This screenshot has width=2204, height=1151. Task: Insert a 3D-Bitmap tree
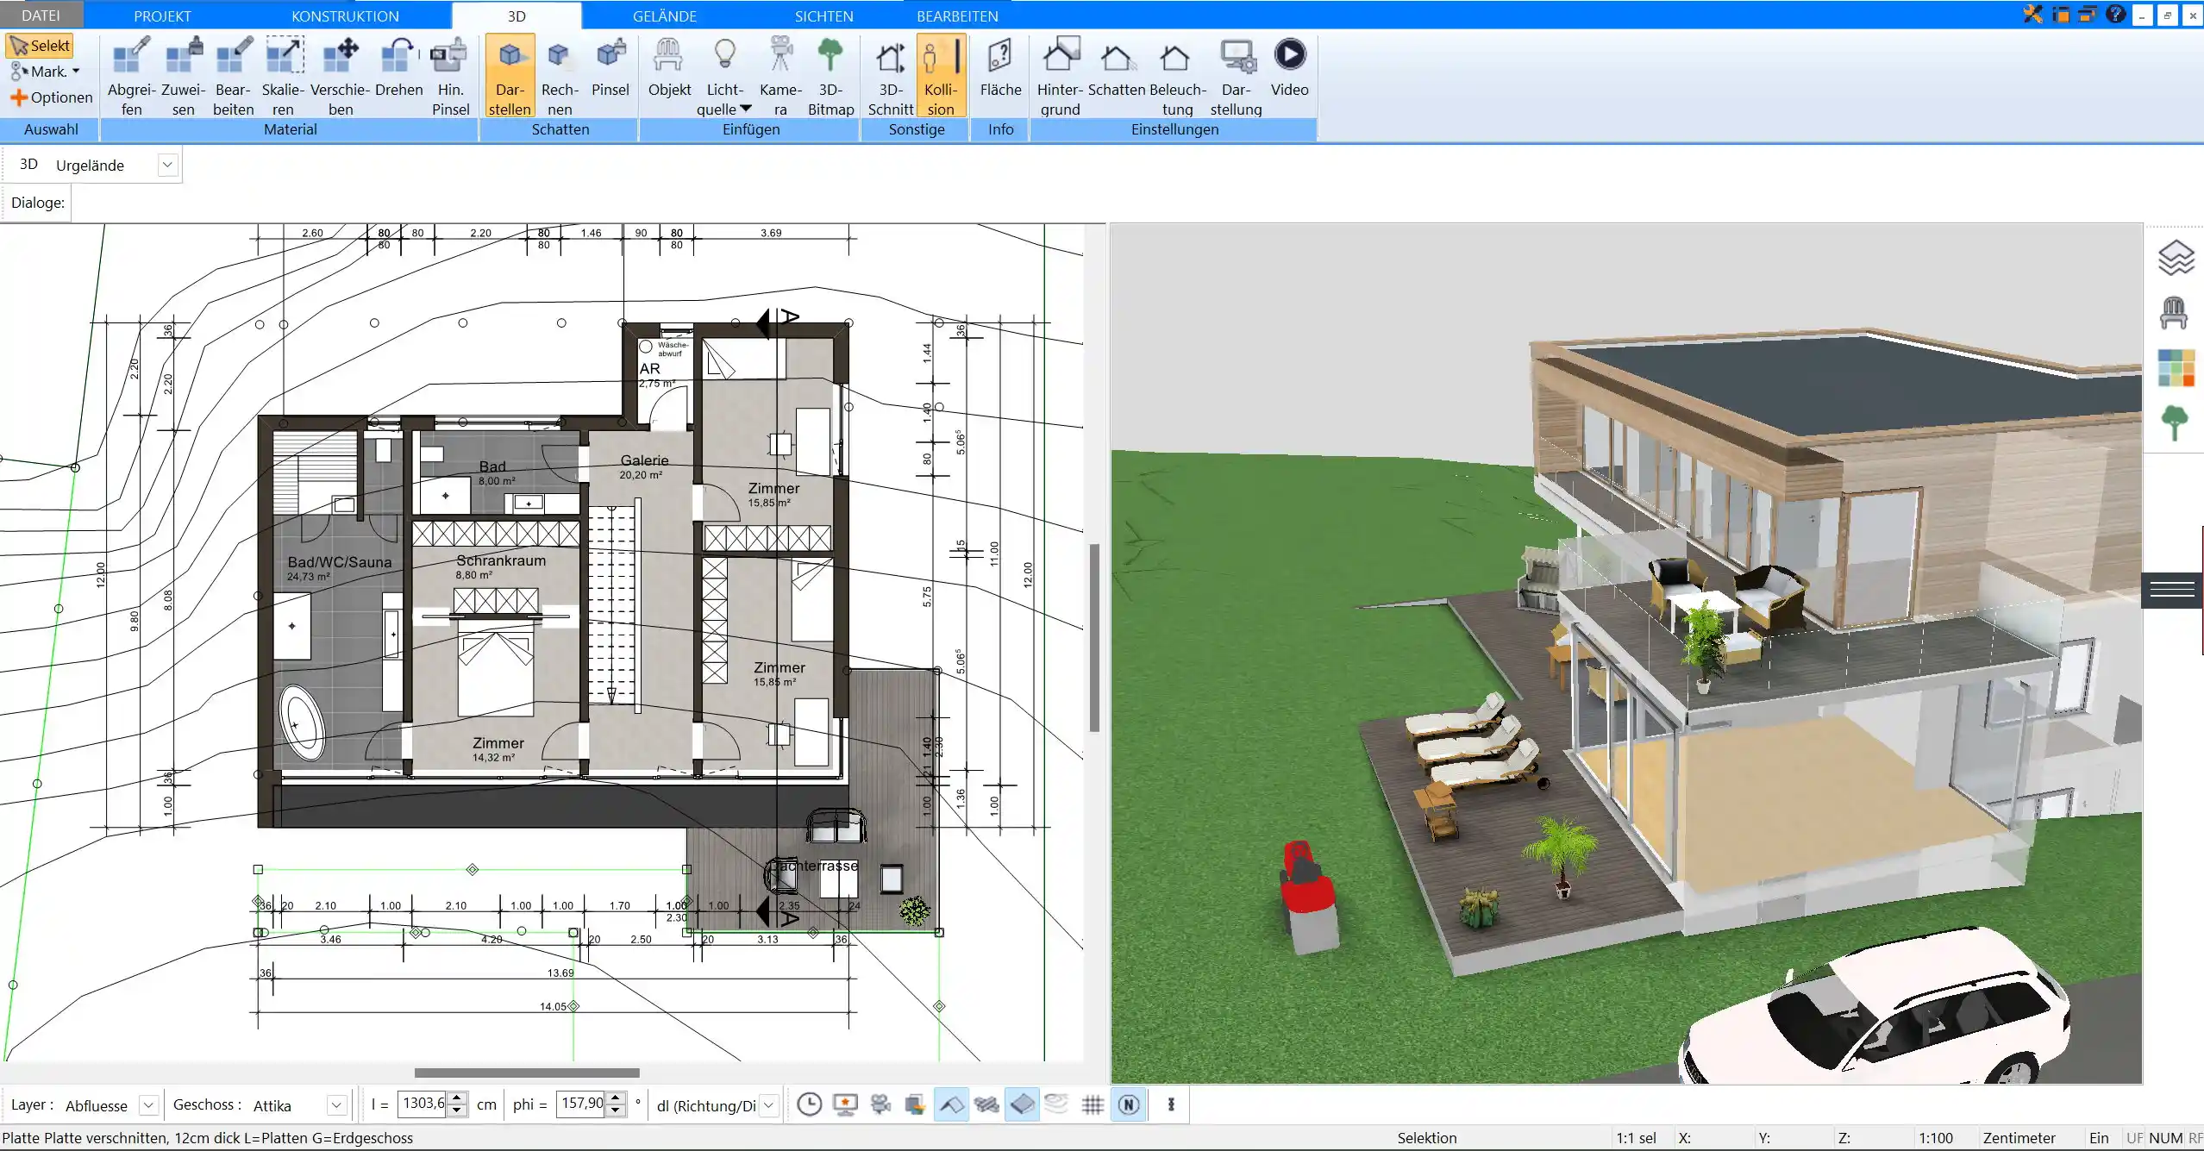830,76
